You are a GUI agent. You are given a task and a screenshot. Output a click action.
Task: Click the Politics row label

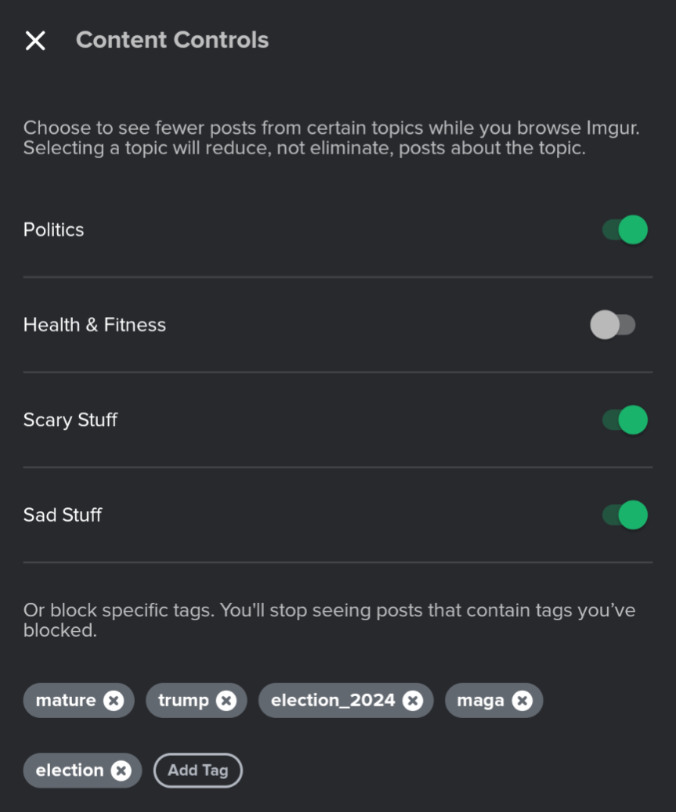click(x=53, y=230)
